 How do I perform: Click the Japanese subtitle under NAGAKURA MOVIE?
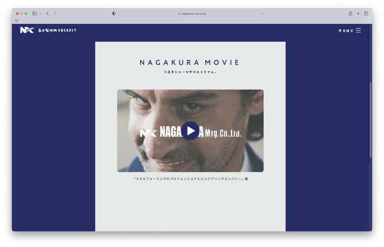[x=190, y=72]
